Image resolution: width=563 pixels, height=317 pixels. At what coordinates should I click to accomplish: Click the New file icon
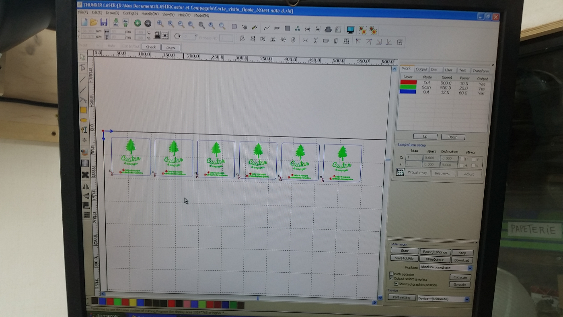pos(84,22)
